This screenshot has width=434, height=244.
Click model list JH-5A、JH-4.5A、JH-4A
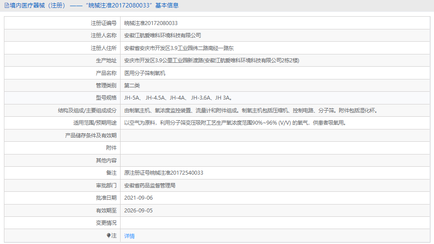tap(178, 98)
